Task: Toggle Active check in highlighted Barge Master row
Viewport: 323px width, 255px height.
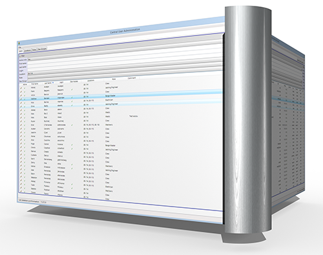Action: pos(25,99)
